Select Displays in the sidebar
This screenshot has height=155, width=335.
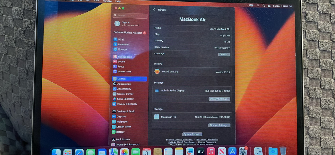point(119,117)
